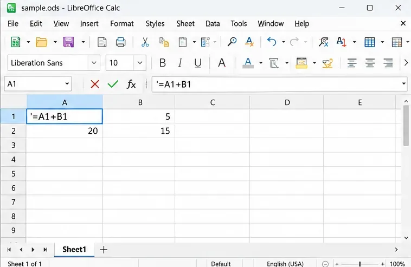Open the Edit menu

click(x=36, y=24)
